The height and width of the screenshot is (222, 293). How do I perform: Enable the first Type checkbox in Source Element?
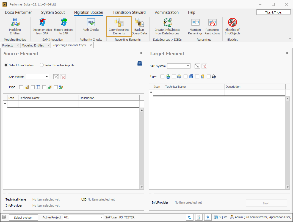tap(21, 87)
